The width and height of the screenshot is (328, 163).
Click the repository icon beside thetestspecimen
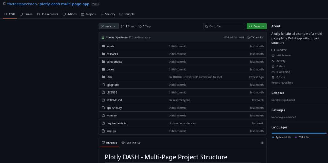[4, 4]
